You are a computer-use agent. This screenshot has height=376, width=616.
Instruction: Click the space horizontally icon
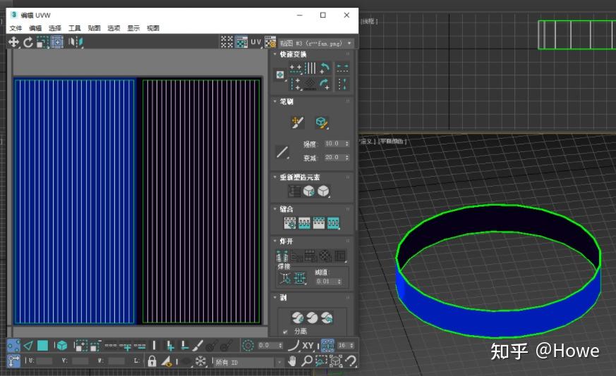[342, 68]
